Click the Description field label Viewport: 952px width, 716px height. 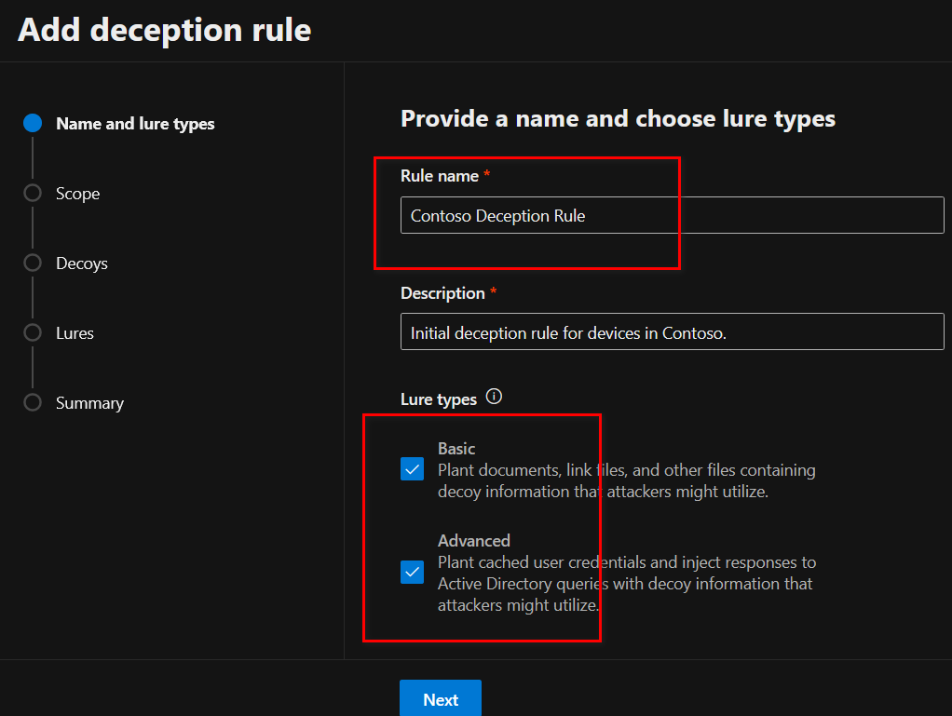[442, 293]
